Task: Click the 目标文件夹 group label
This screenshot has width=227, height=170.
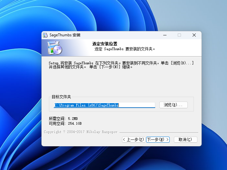Action: (61, 97)
